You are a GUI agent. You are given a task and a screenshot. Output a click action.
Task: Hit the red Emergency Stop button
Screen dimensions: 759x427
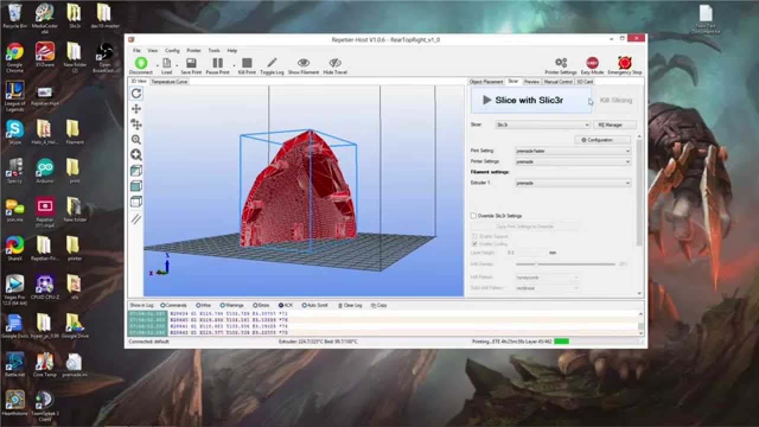coord(624,63)
